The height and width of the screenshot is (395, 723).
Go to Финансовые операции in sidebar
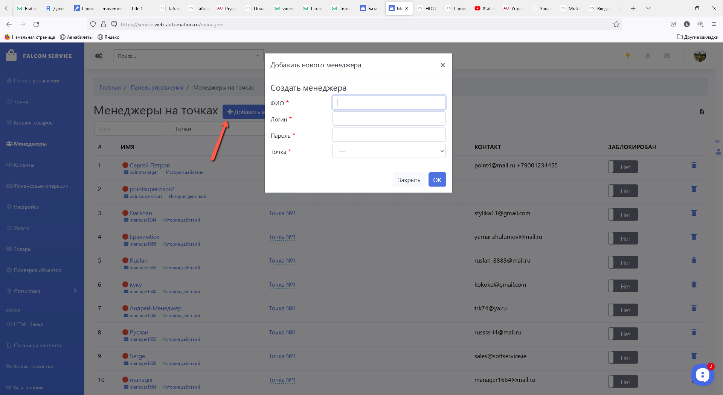click(41, 186)
